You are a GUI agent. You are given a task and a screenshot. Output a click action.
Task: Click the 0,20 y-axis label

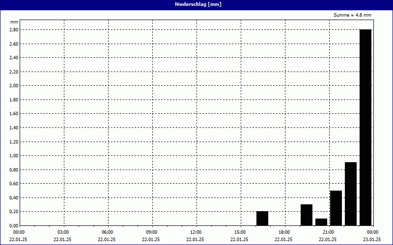14,212
